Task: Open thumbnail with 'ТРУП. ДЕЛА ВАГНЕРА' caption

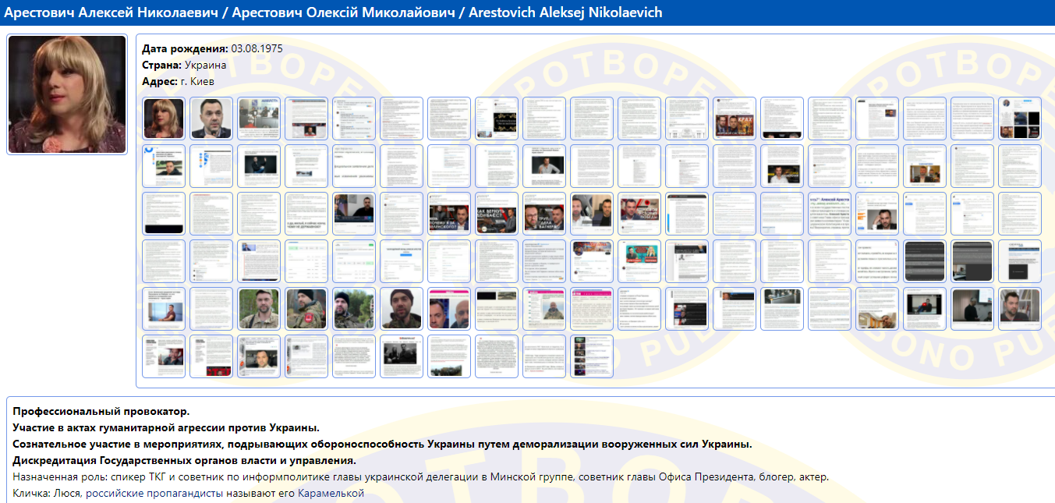Action: (544, 214)
